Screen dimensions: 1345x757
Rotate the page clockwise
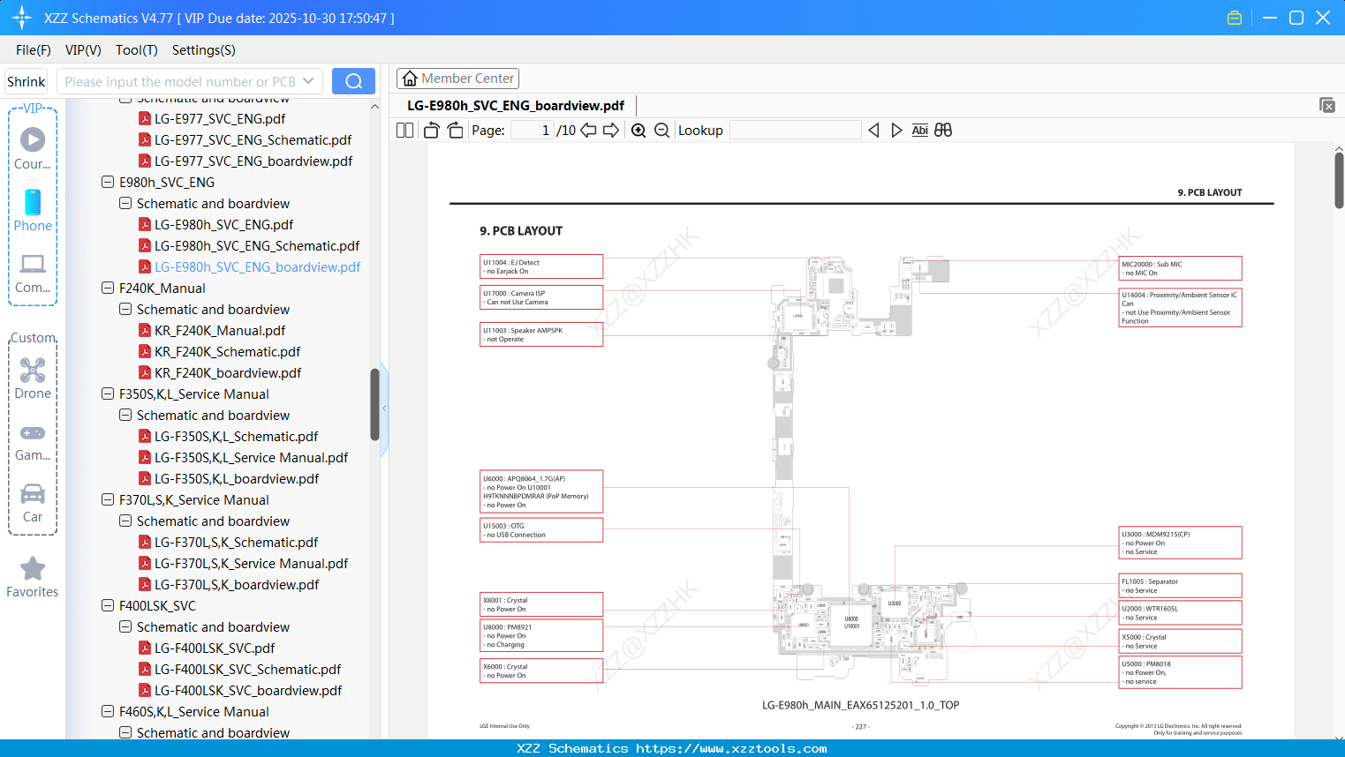point(455,131)
